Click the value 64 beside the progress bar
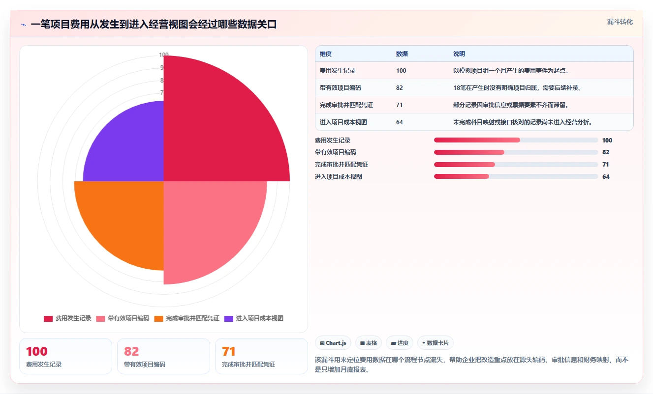Viewport: 653px width, 394px height. (x=606, y=176)
